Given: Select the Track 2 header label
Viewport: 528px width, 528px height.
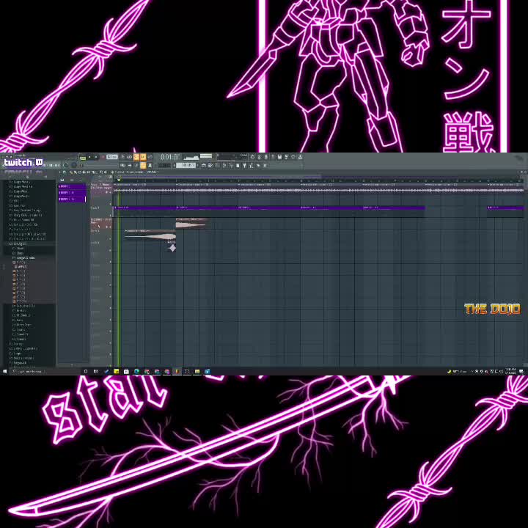Looking at the screenshot, I should point(95,208).
